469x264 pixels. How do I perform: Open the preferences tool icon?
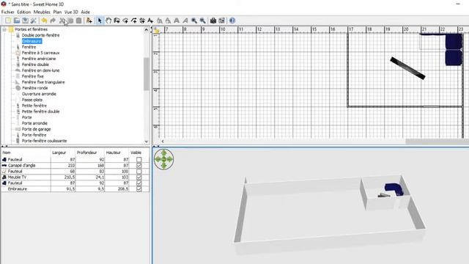click(x=34, y=21)
